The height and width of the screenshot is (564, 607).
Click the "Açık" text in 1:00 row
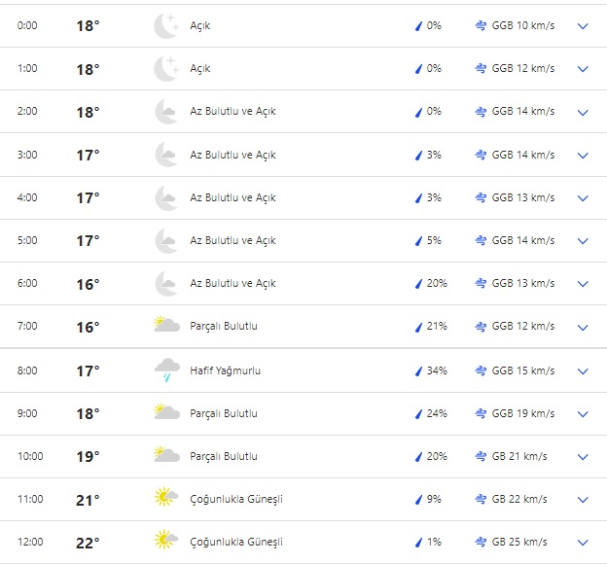click(199, 69)
